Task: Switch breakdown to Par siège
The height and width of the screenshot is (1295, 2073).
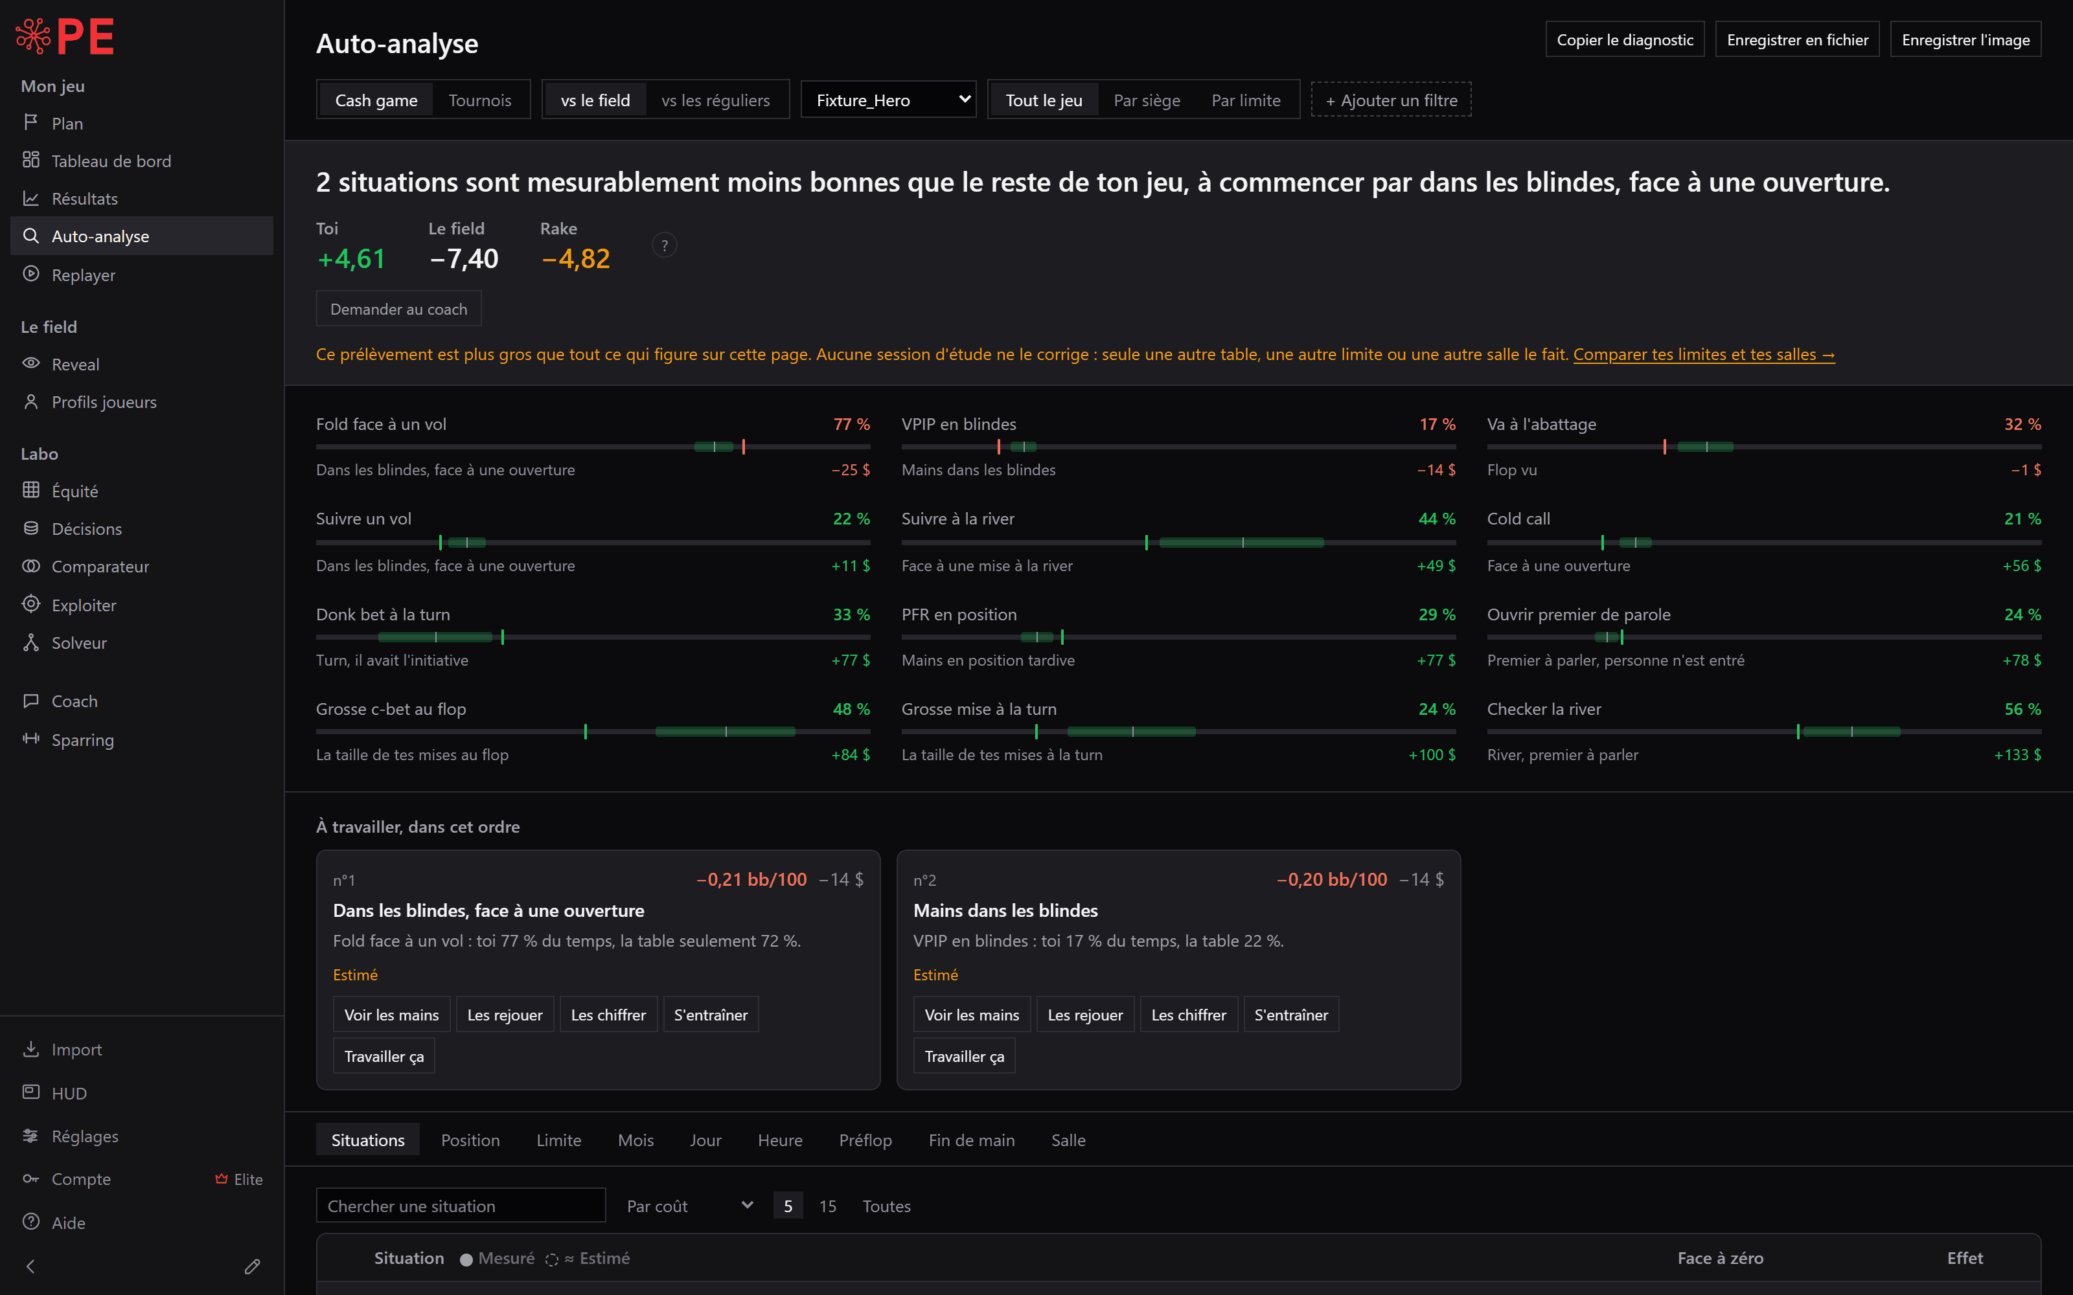Action: pyautogui.click(x=1146, y=100)
